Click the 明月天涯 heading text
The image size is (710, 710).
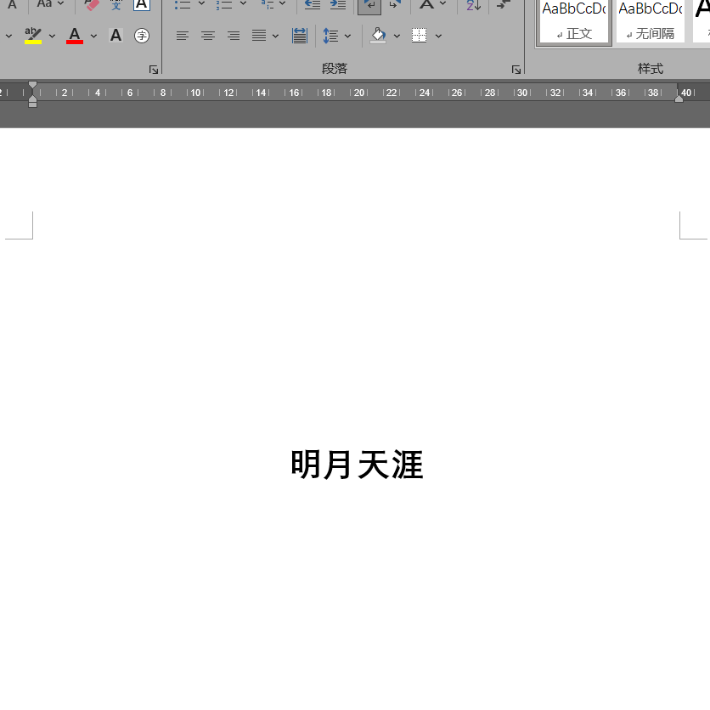tap(357, 465)
